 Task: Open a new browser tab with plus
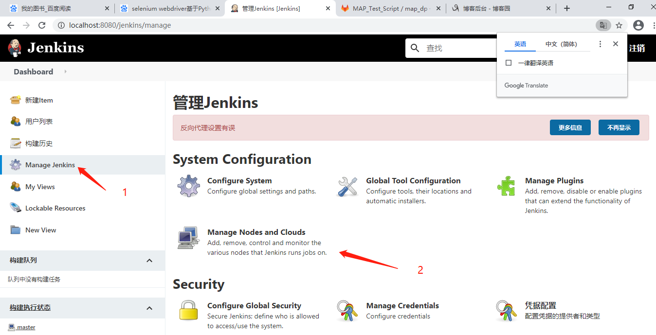(x=567, y=8)
